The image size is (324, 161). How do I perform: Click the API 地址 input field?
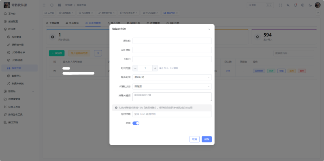(x=172, y=50)
